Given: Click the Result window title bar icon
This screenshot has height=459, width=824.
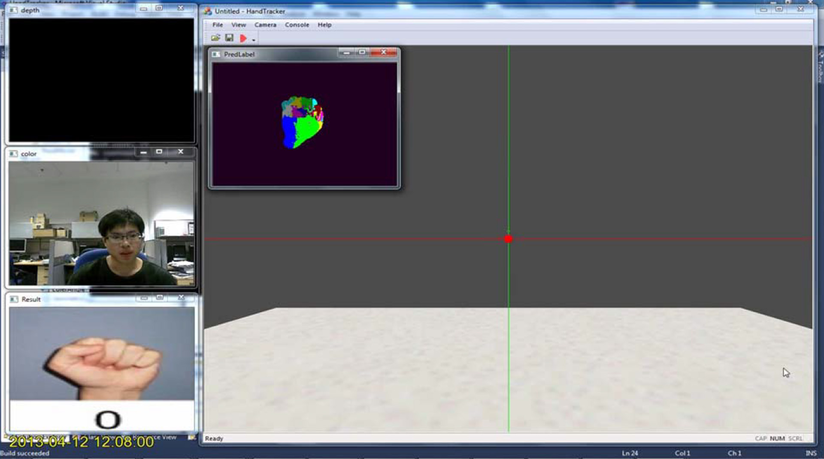Looking at the screenshot, I should pyautogui.click(x=14, y=299).
